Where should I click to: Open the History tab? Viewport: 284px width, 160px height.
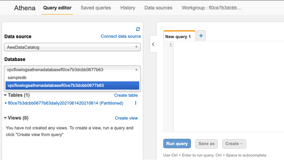click(128, 8)
